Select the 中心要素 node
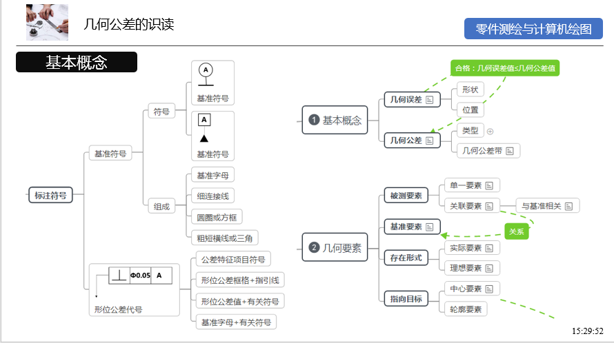The width and height of the screenshot is (614, 343). [x=473, y=289]
